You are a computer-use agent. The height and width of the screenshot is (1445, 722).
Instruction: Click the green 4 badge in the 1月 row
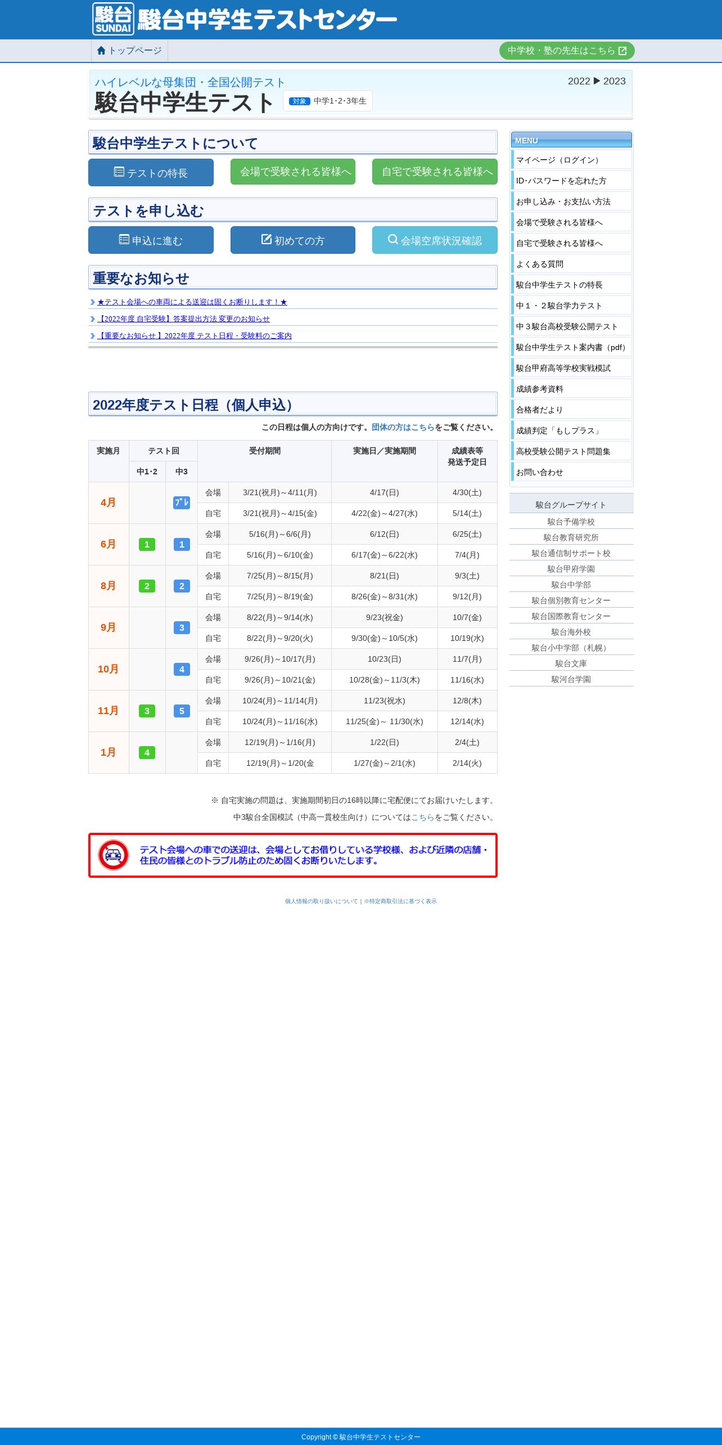tap(147, 752)
